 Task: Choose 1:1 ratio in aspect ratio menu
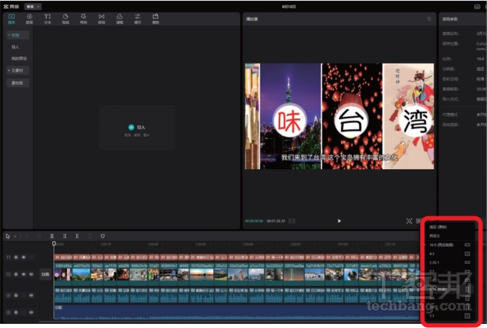pos(448,316)
